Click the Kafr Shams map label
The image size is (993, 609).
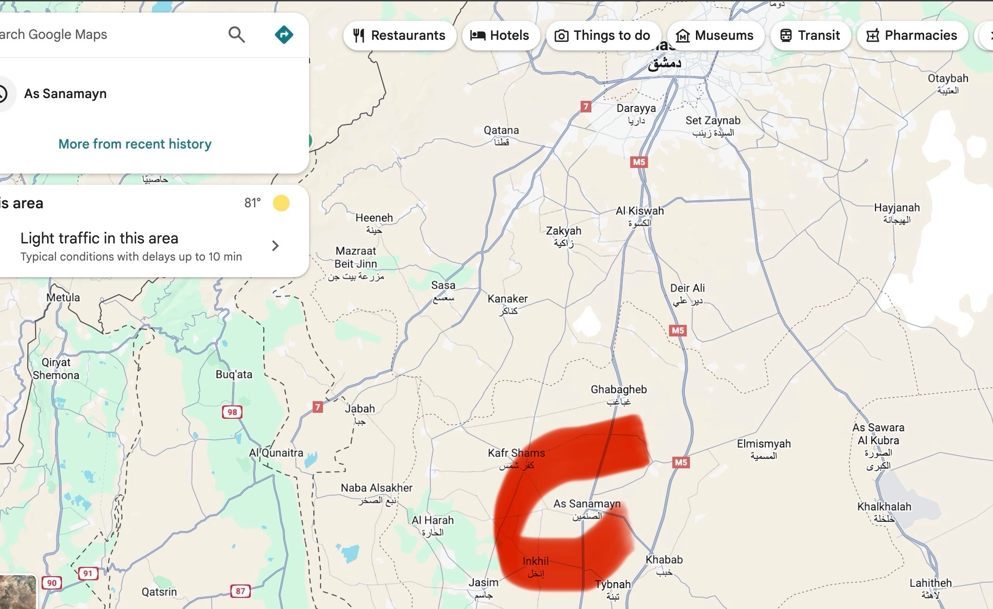(516, 459)
